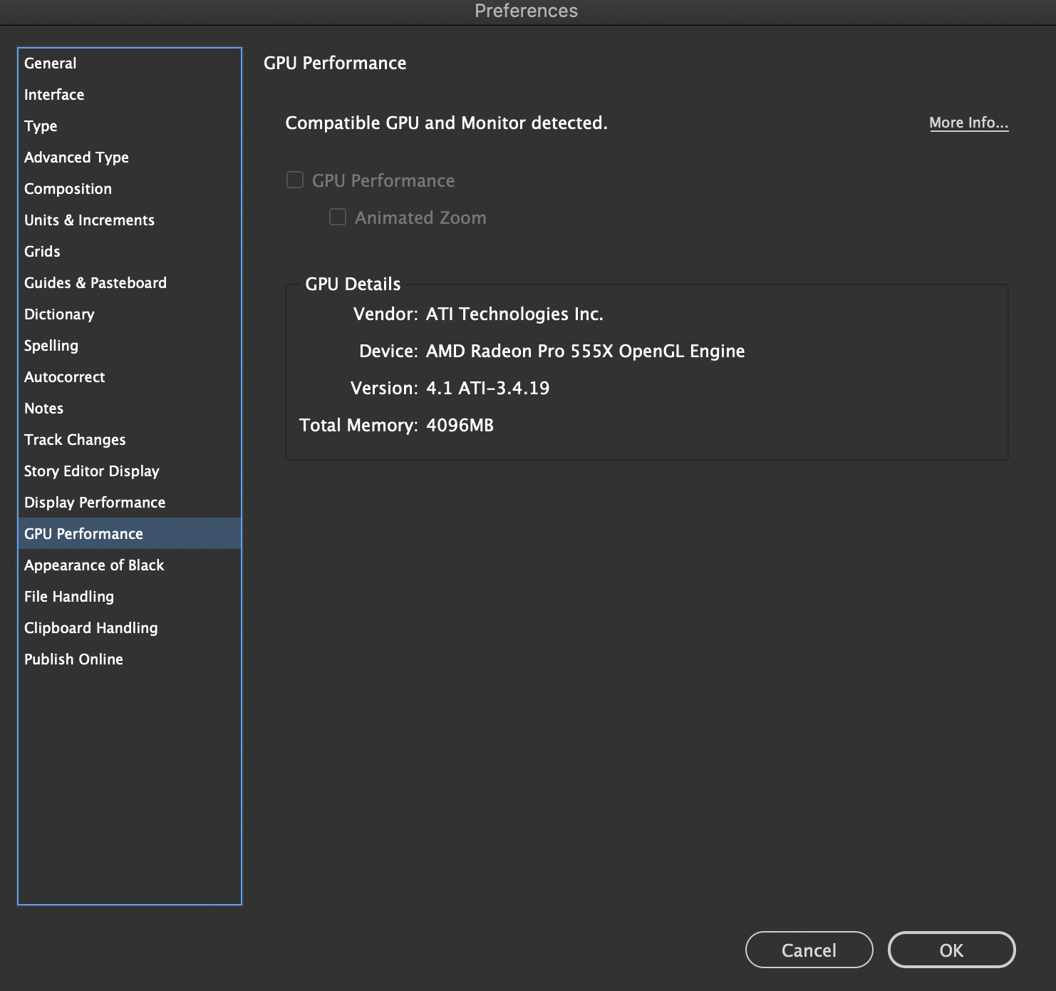Open the Dictionary settings pane

pyautogui.click(x=59, y=314)
